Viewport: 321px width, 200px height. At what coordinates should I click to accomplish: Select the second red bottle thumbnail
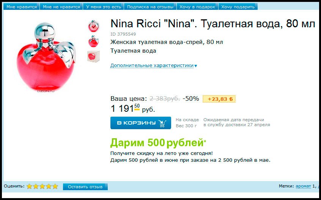click(94, 41)
